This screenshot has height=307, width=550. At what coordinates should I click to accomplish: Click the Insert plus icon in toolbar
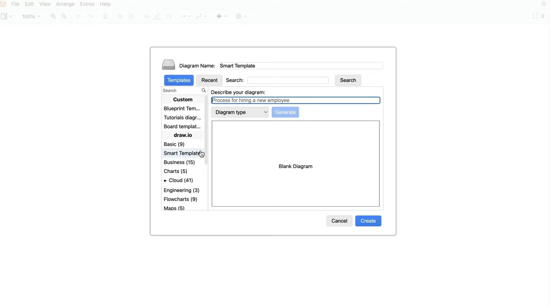(x=219, y=16)
